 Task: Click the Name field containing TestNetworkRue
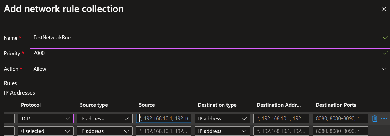click(x=210, y=37)
